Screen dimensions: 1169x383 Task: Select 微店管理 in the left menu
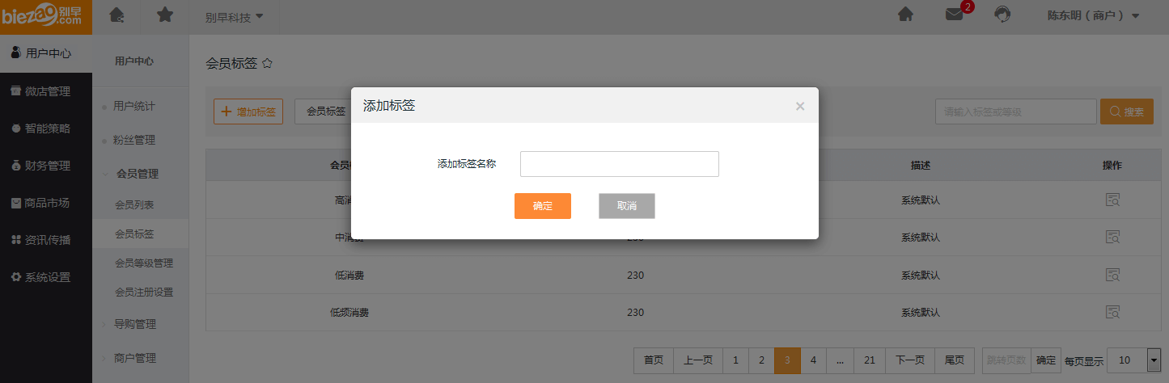(x=47, y=91)
